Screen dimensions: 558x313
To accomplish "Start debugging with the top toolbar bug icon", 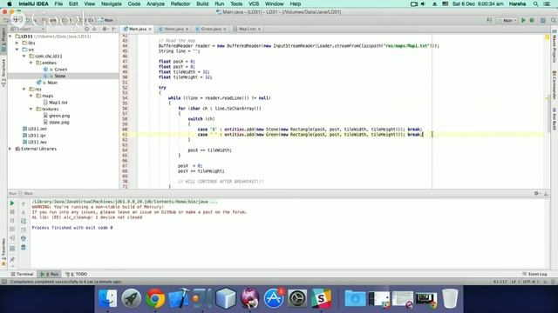I will pos(532,20).
